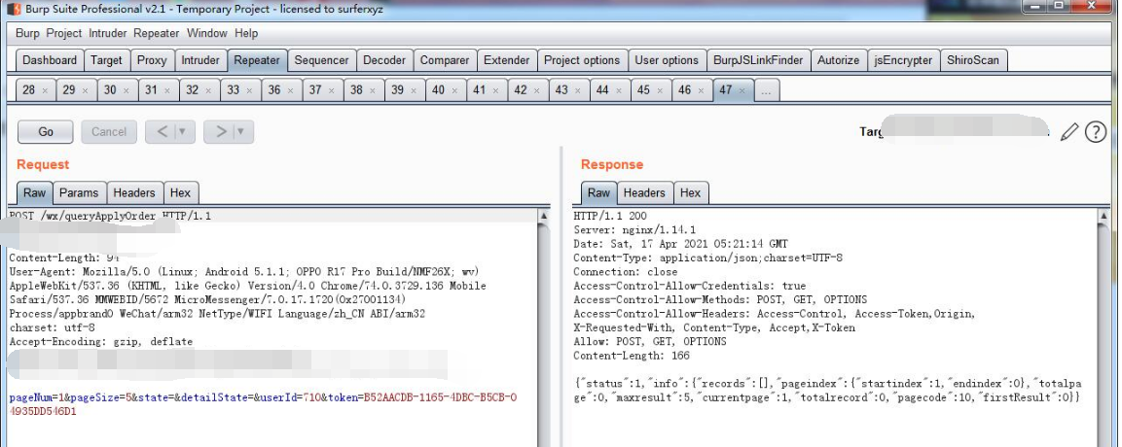The height and width of the screenshot is (447, 1122).
Task: Show response Hex view
Action: click(691, 192)
